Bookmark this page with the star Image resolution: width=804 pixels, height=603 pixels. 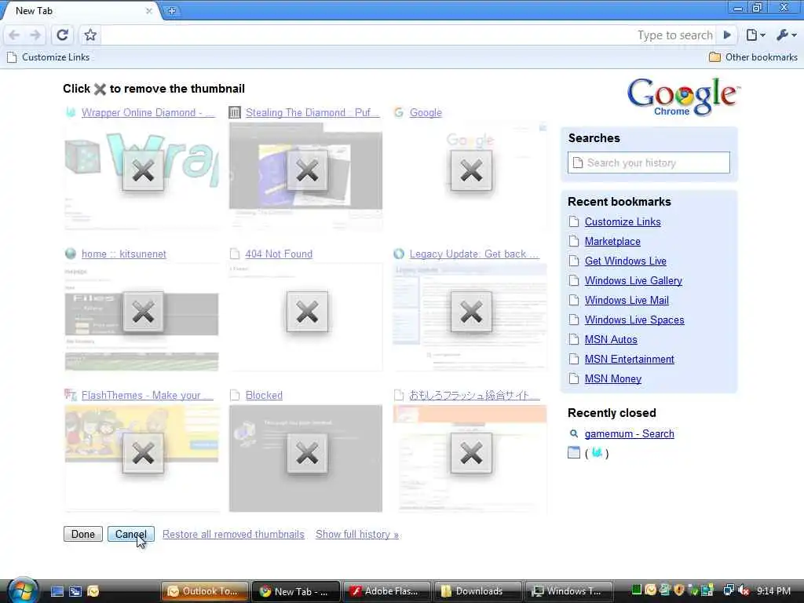pyautogui.click(x=90, y=35)
